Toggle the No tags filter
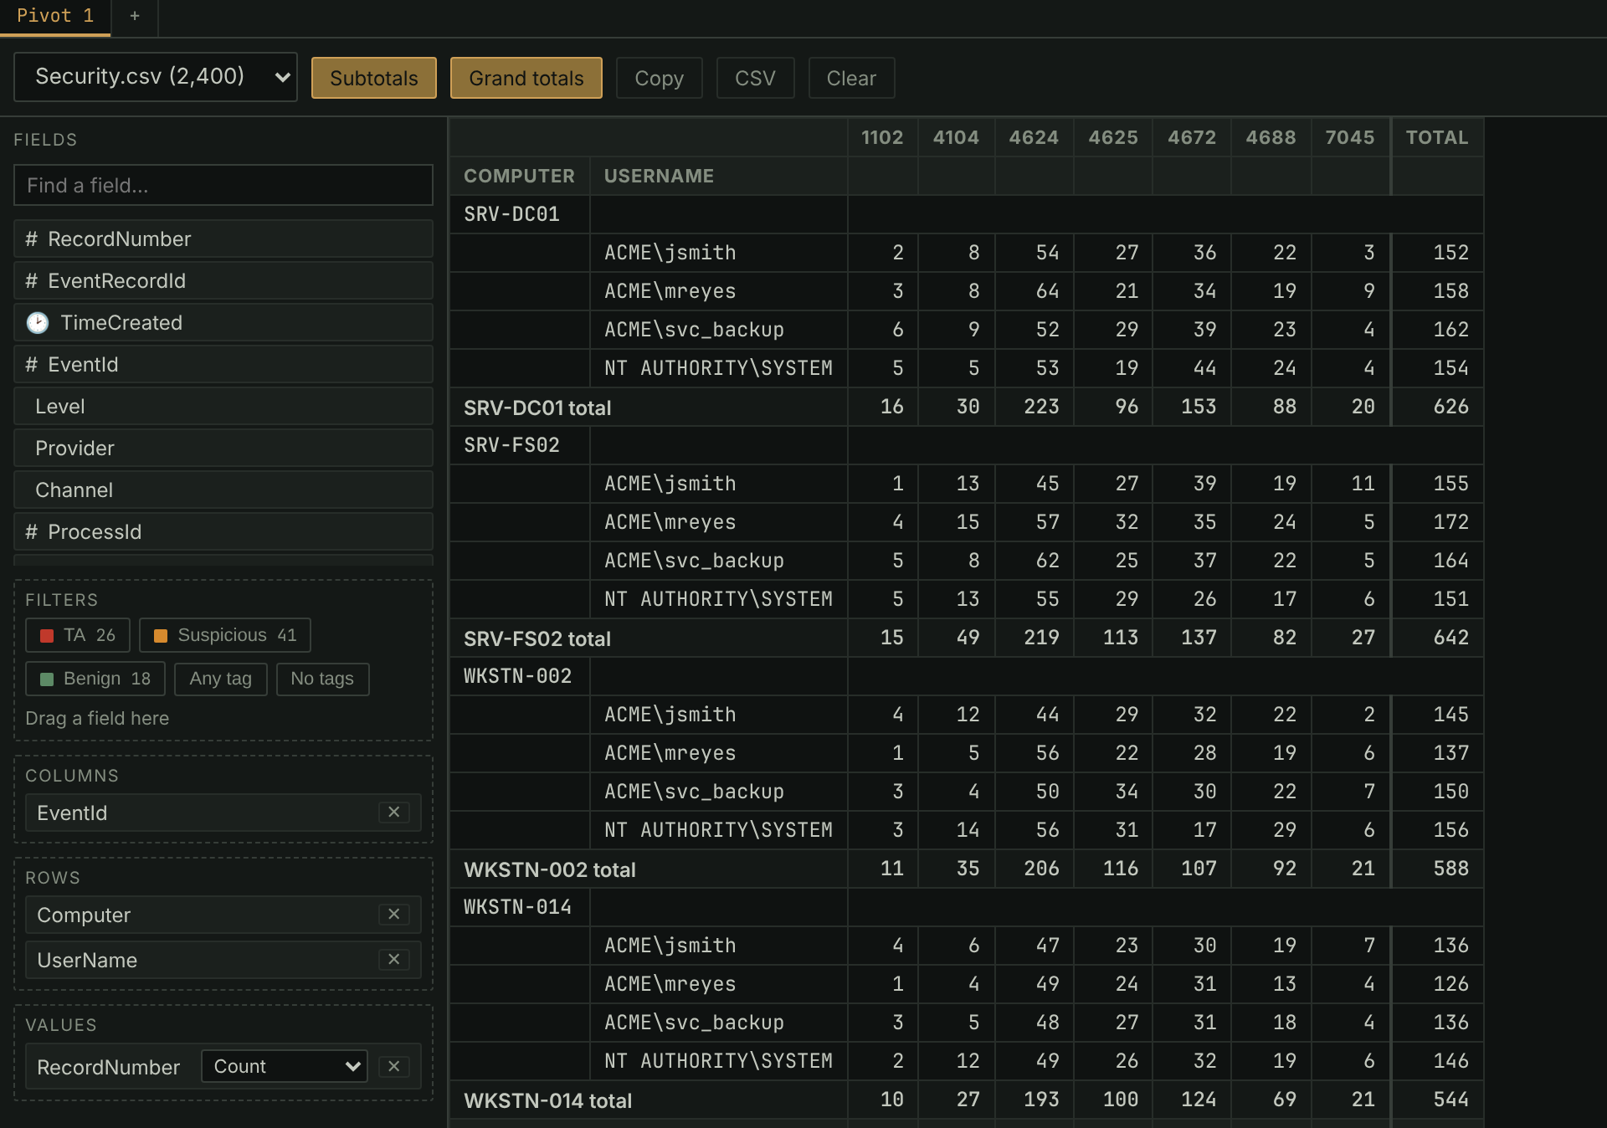 click(x=322, y=679)
